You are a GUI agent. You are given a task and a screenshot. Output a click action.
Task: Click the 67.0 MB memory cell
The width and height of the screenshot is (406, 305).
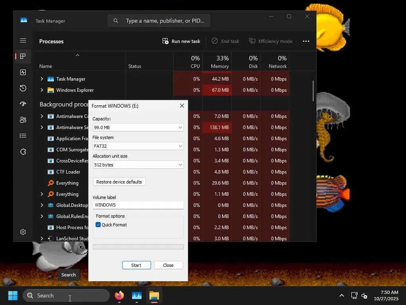217,90
